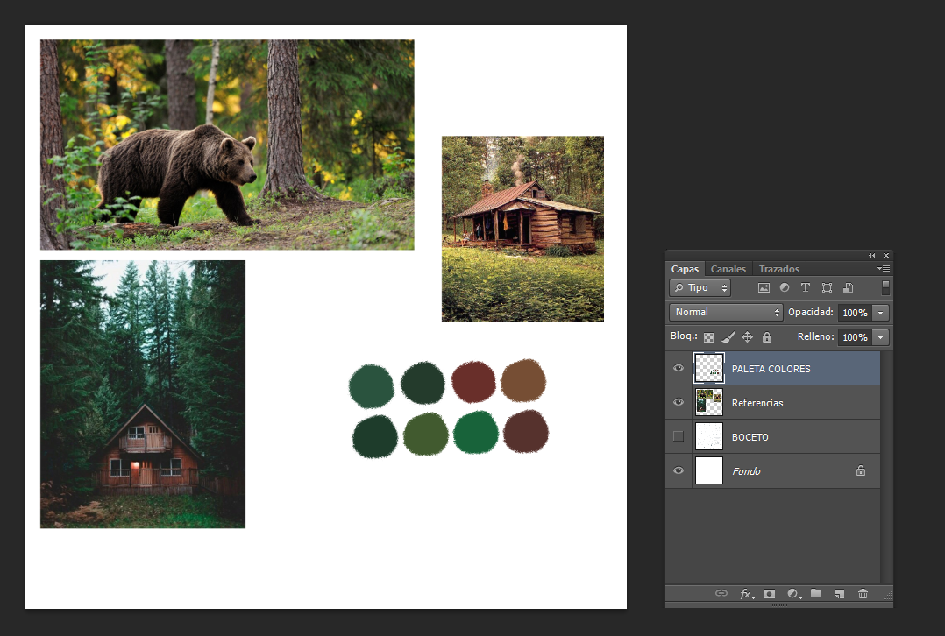Lock transparent pixels of the layer
The image size is (945, 636).
coord(708,337)
